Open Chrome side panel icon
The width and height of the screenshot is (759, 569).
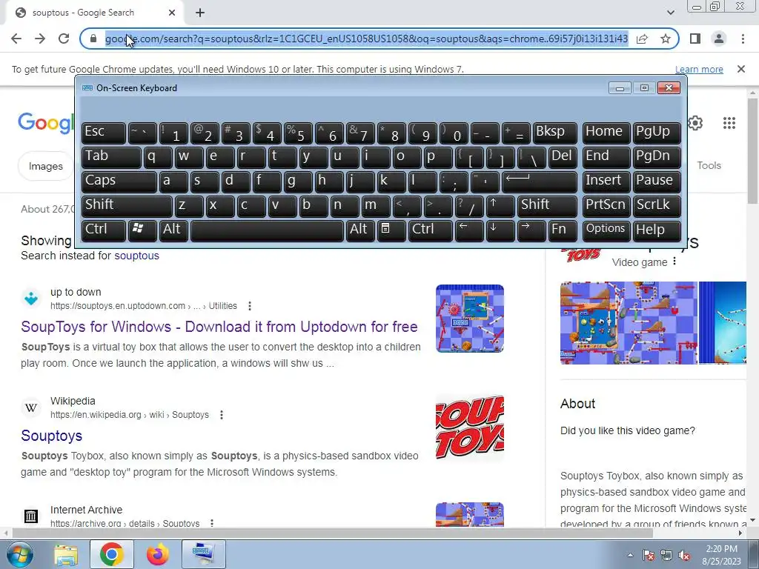[695, 39]
